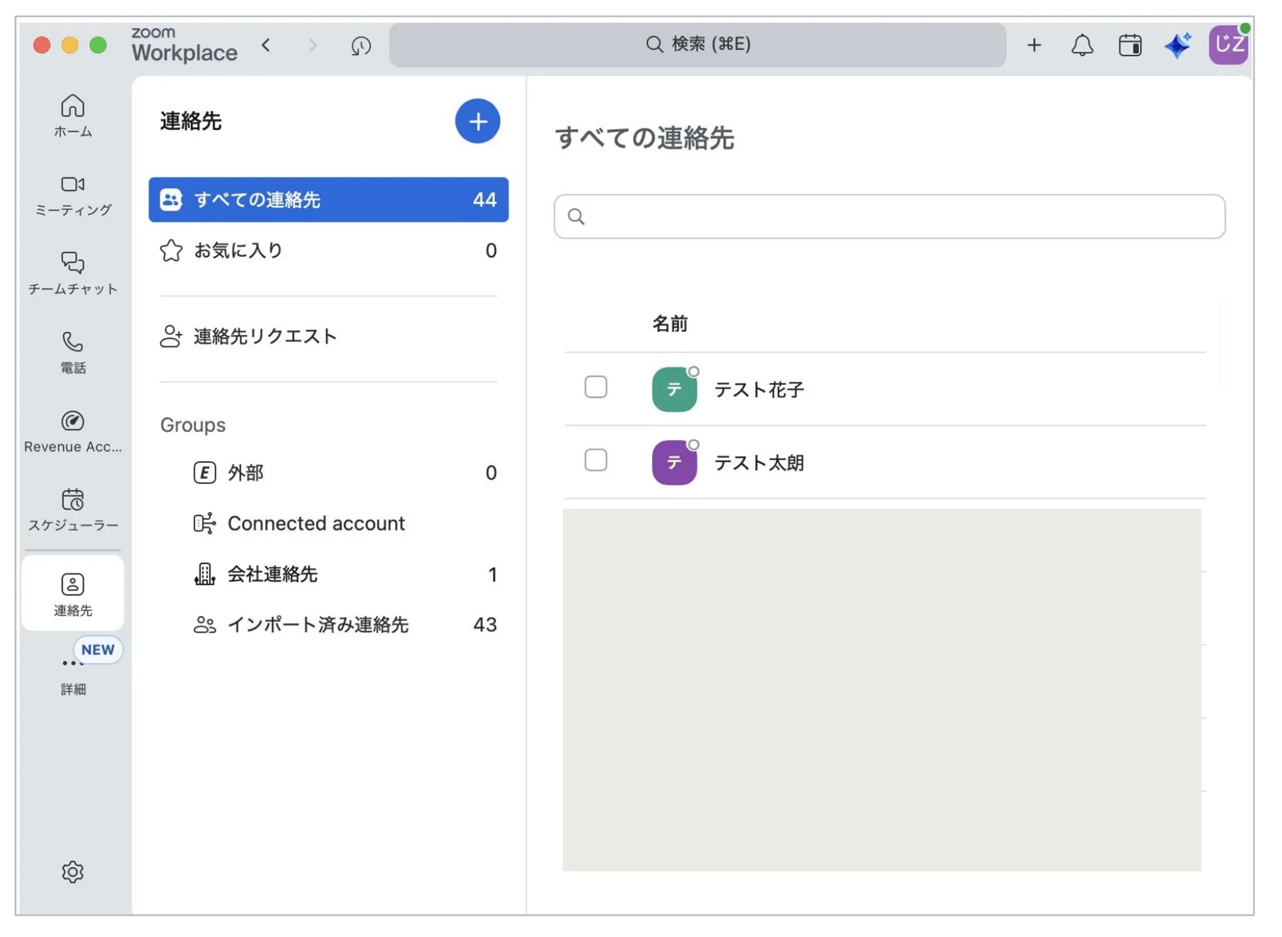The width and height of the screenshot is (1282, 937).
Task: Open スケジューラー (Scheduler) in sidebar
Action: (73, 510)
